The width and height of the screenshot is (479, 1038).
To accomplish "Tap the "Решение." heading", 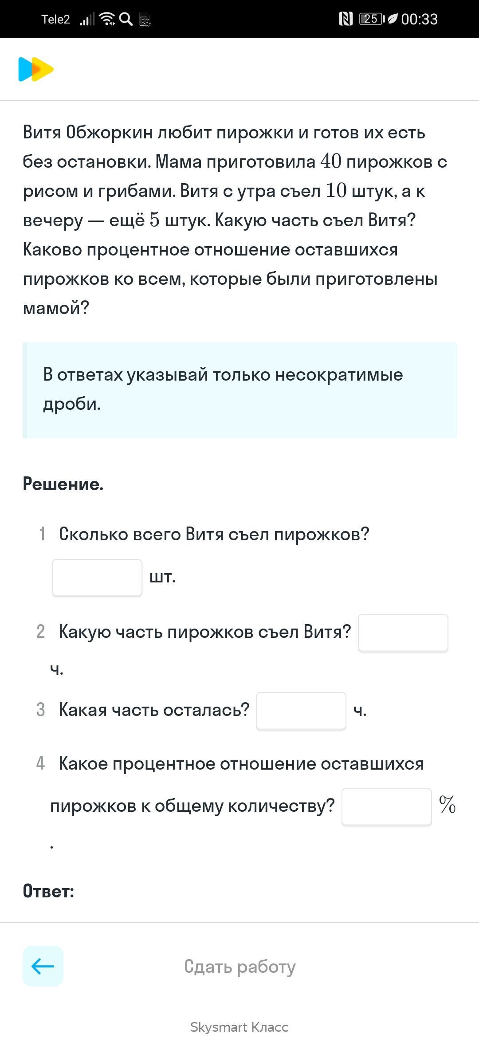I will click(x=63, y=484).
